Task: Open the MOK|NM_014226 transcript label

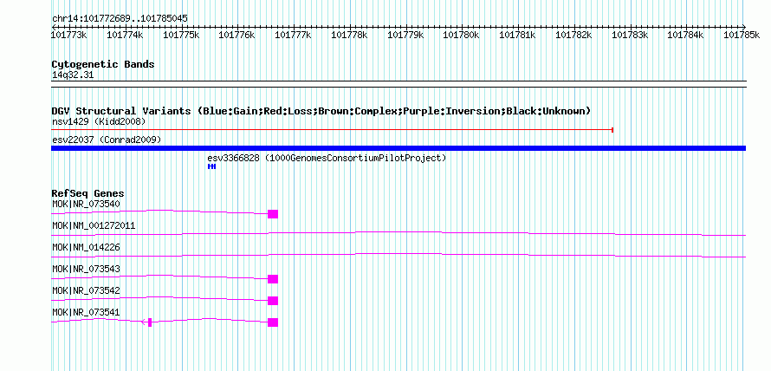Action: click(x=86, y=248)
